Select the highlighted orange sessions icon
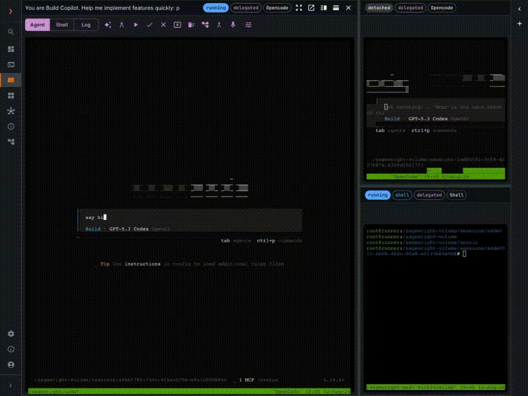 pos(11,80)
